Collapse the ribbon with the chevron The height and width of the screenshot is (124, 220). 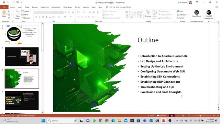pos(218,21)
